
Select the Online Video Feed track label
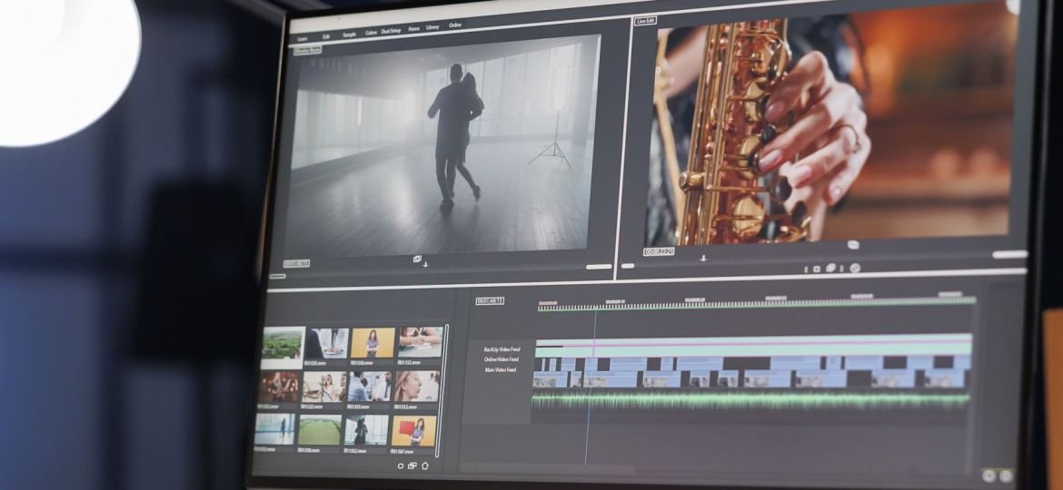[501, 359]
